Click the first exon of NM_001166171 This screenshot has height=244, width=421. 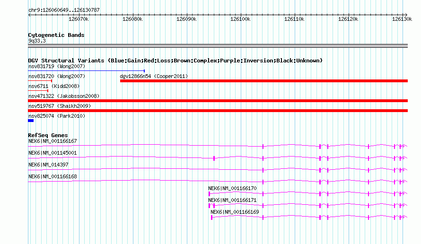click(210, 206)
